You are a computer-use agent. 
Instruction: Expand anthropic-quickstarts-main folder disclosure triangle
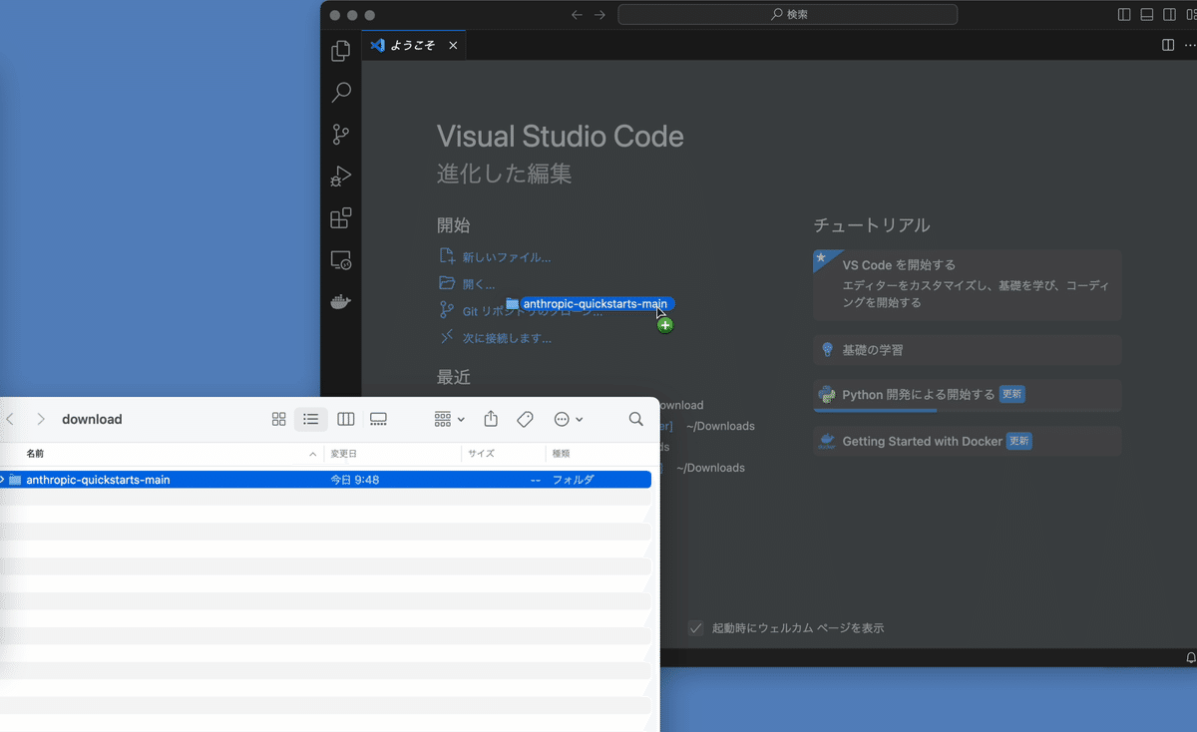(2, 480)
